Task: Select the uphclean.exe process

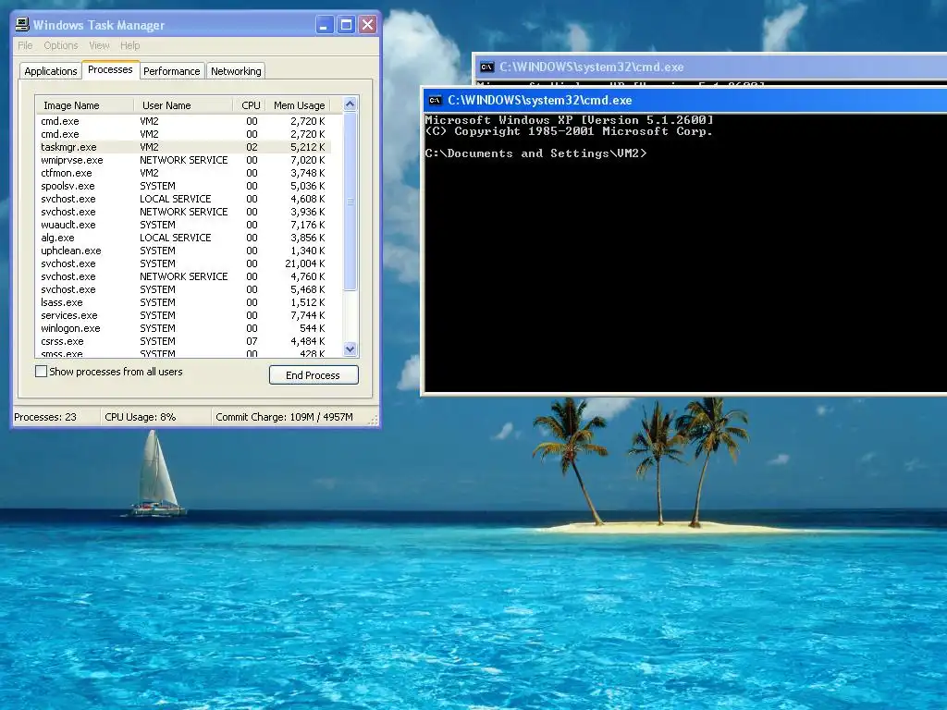Action: tap(184, 251)
